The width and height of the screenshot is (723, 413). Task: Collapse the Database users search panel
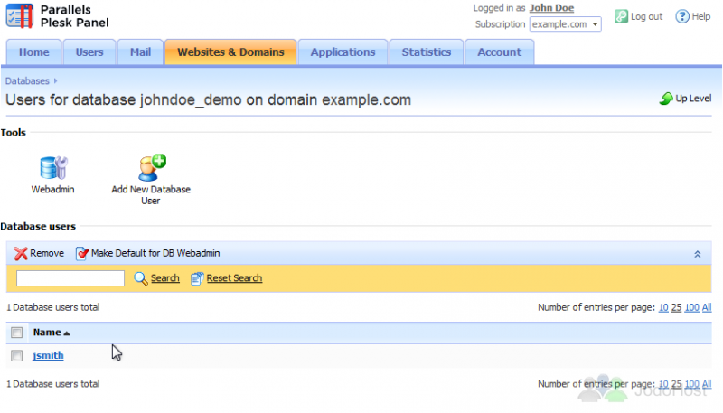[x=697, y=254]
